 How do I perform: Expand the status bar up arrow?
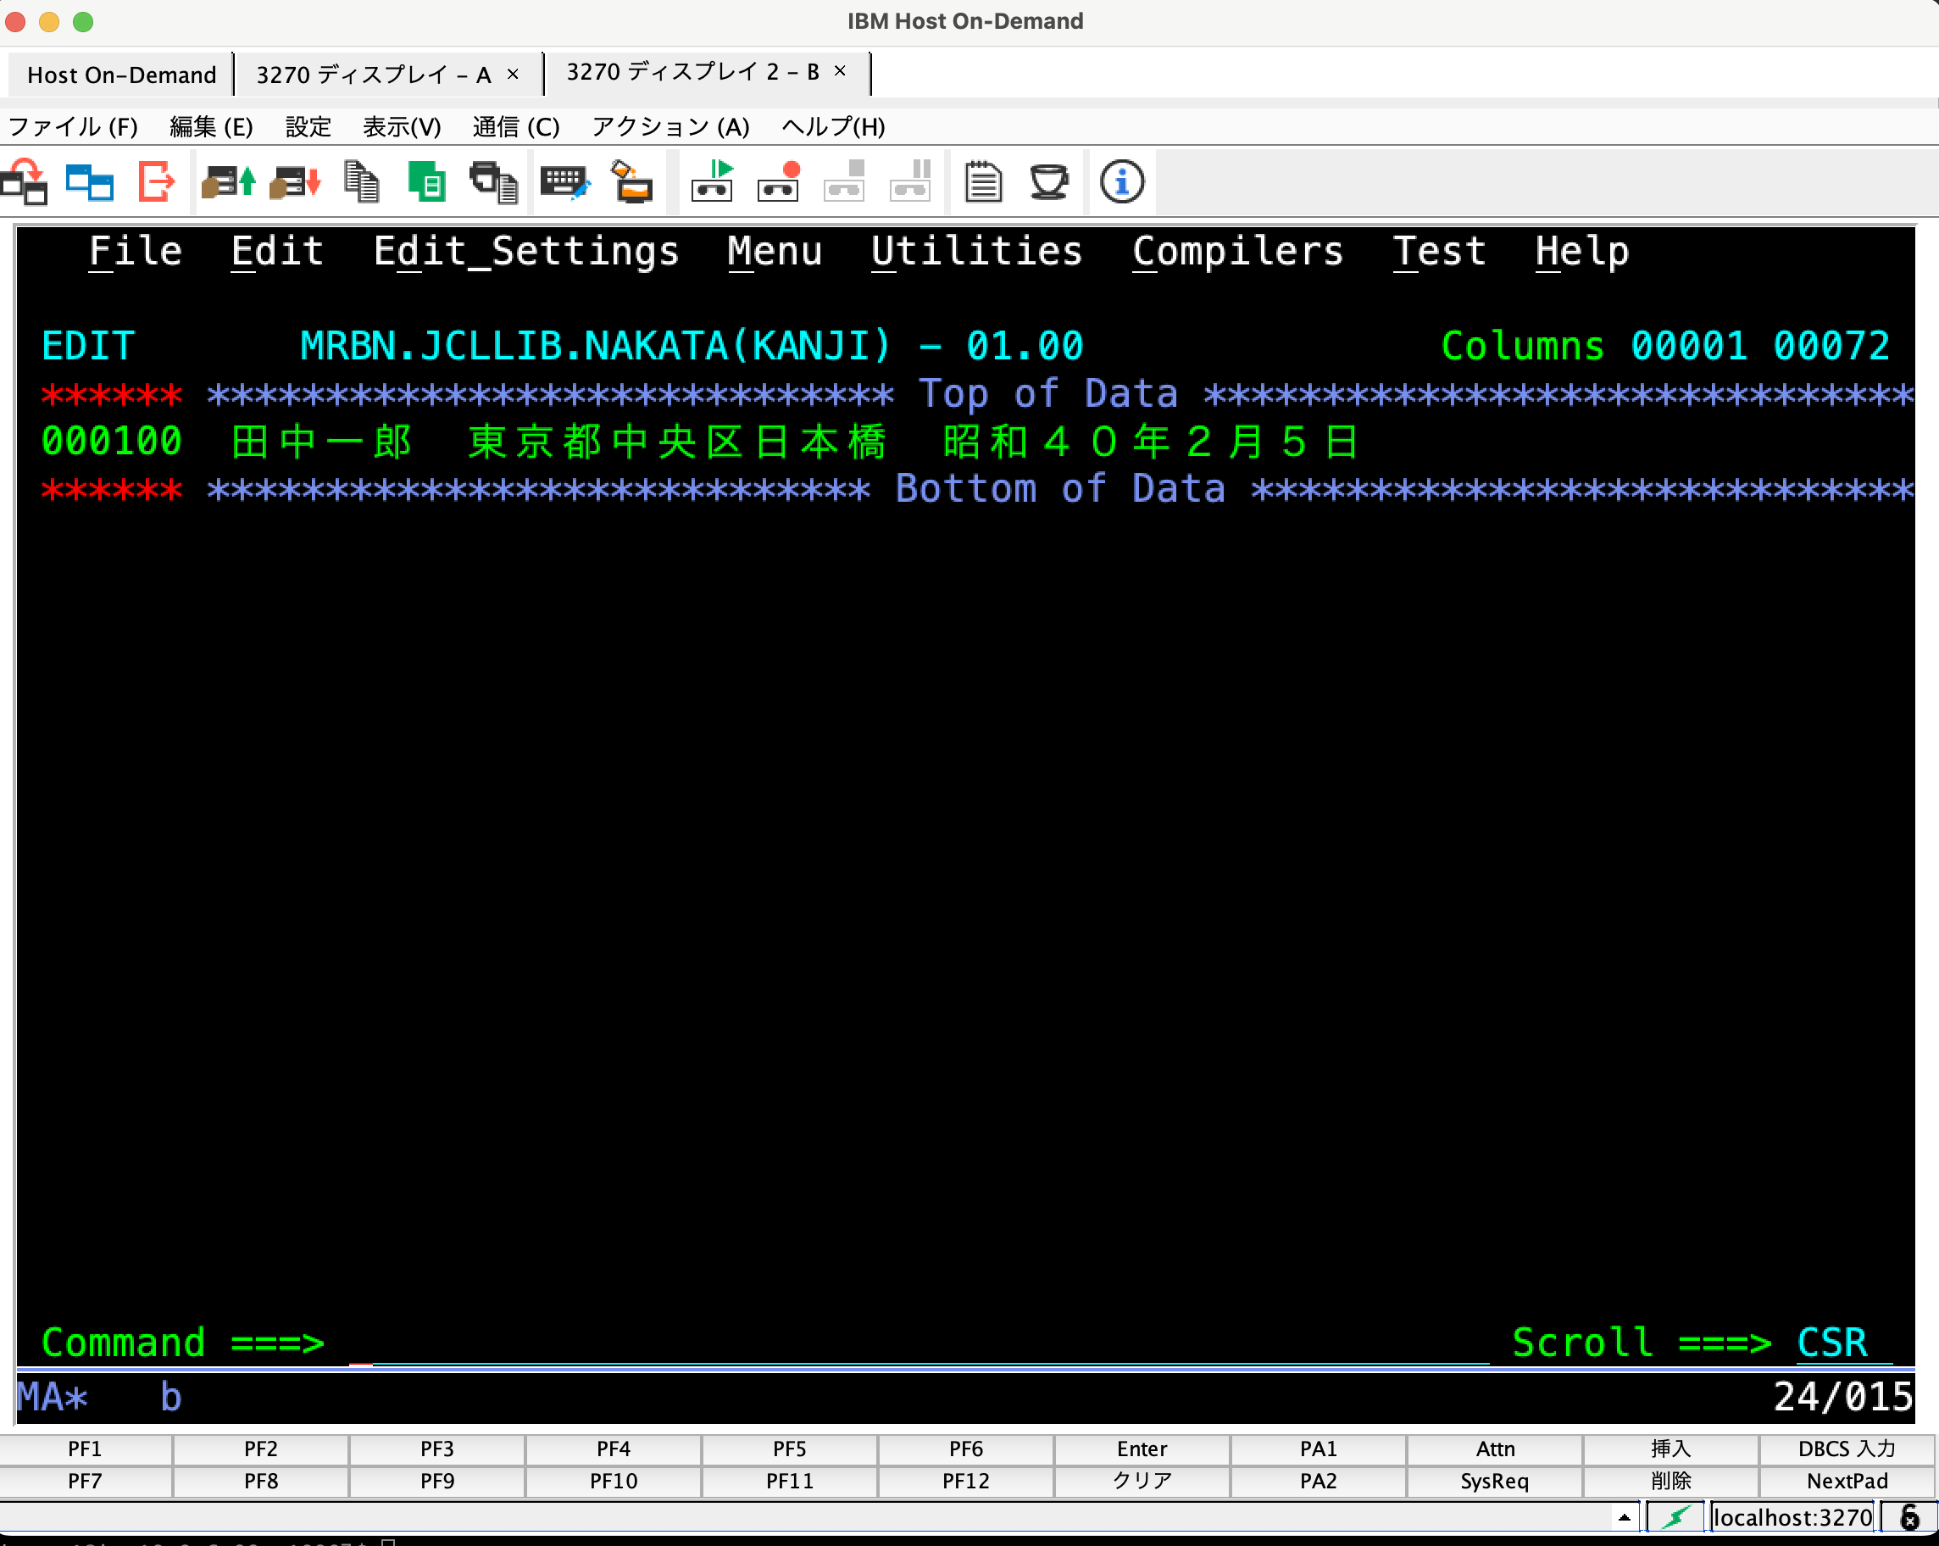(x=1625, y=1518)
